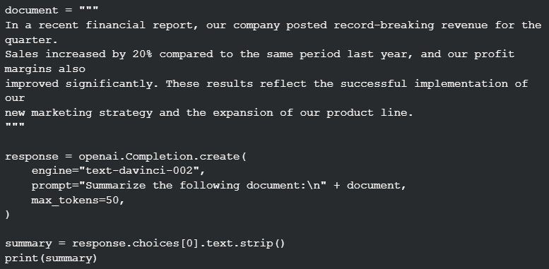Click the 'print(summary)' statement
The height and width of the screenshot is (269, 549).
point(51,258)
